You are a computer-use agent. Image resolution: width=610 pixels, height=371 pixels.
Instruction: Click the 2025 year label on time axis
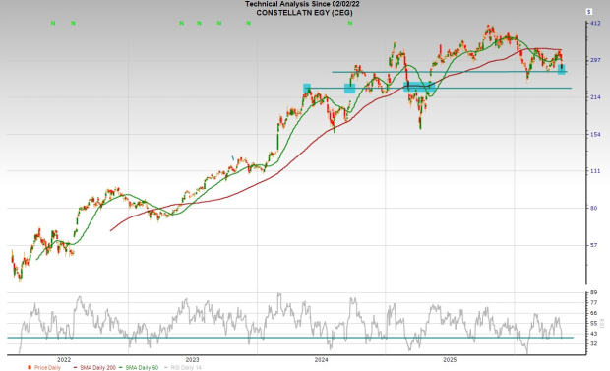coord(450,360)
